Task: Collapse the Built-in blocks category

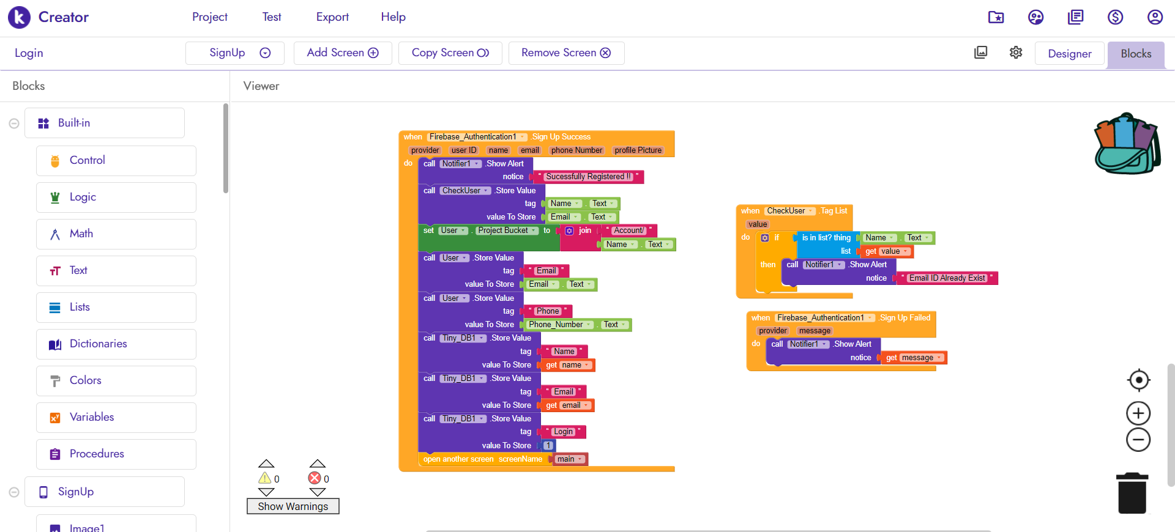Action: [x=14, y=124]
